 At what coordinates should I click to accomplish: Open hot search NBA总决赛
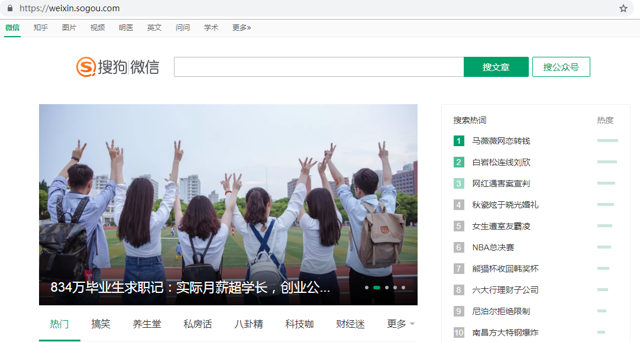pyautogui.click(x=493, y=247)
